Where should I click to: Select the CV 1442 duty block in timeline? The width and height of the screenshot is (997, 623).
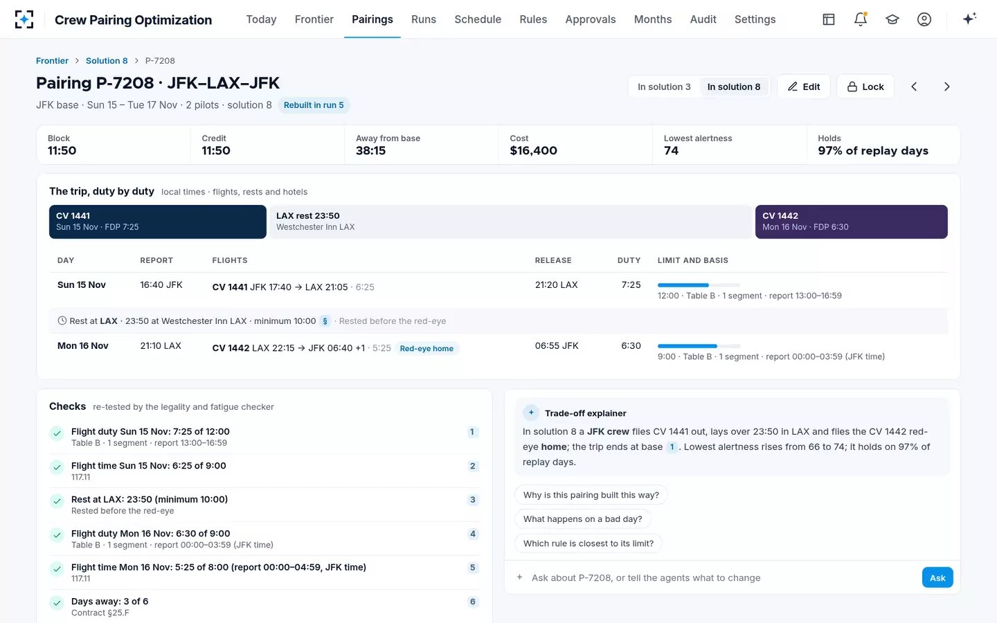click(x=852, y=222)
